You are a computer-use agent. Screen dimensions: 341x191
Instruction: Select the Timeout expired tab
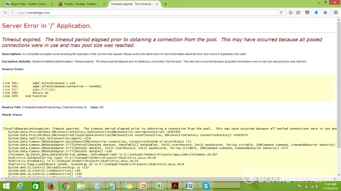[x=133, y=4]
